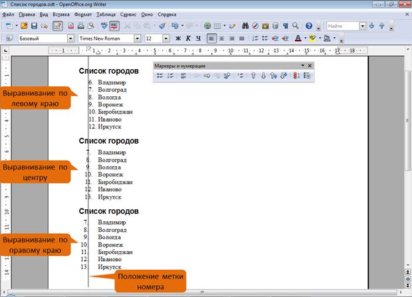Toggle Numbering On/Off in formatting toolbar
Image resolution: width=412 pixels, height=297 pixels.
[255, 39]
